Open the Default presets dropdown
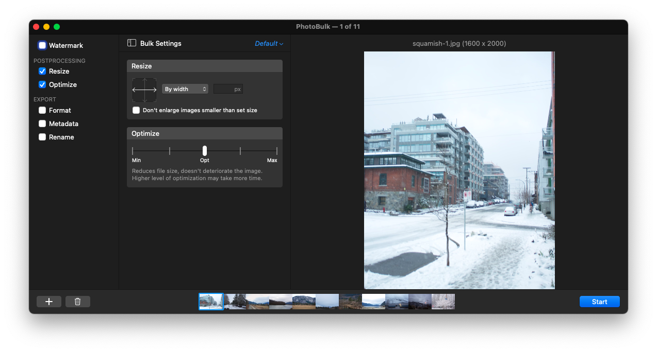 (269, 43)
